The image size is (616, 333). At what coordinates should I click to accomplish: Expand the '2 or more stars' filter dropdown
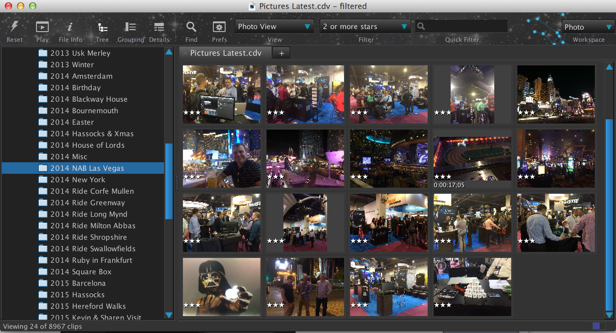point(365,27)
